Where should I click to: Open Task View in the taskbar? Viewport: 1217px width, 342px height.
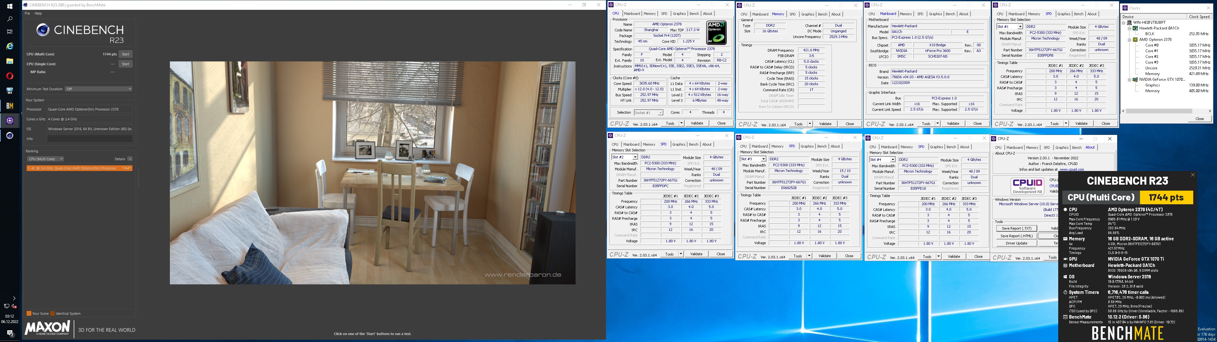click(10, 32)
